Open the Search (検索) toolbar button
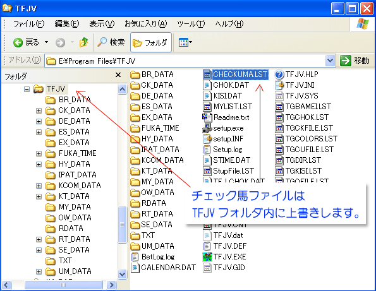Viewport: 376px width, 291px height. coord(111,42)
